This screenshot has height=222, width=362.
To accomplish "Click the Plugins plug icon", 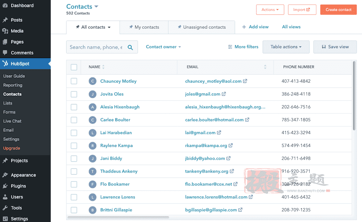I will (5, 186).
